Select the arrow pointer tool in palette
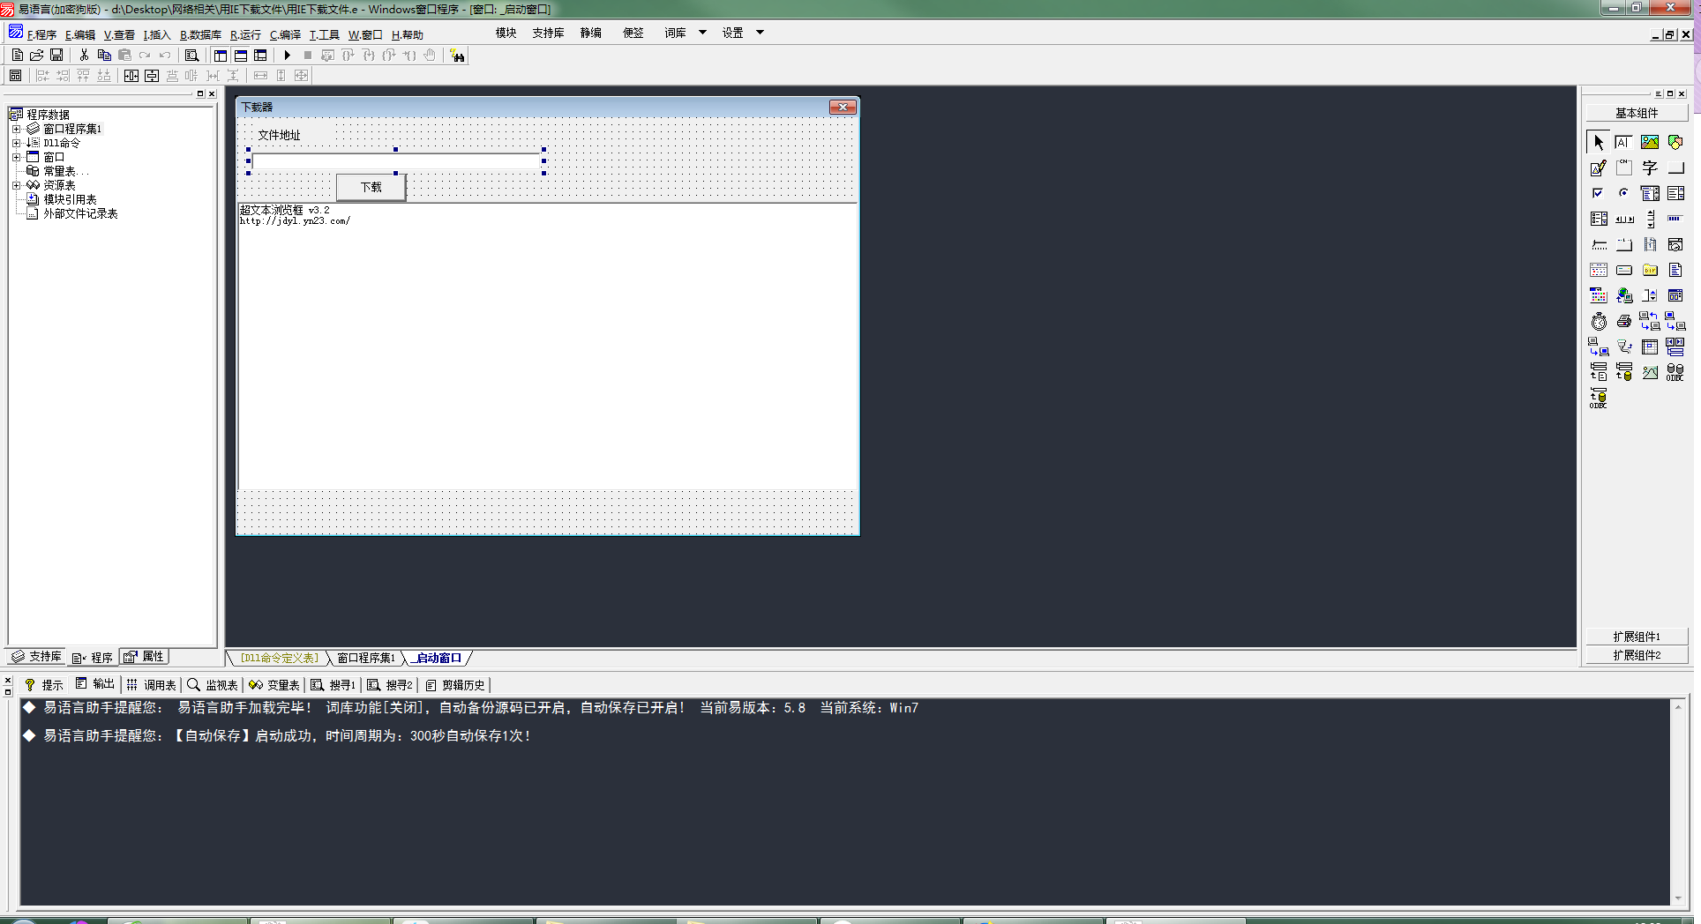This screenshot has height=924, width=1701. [x=1598, y=142]
